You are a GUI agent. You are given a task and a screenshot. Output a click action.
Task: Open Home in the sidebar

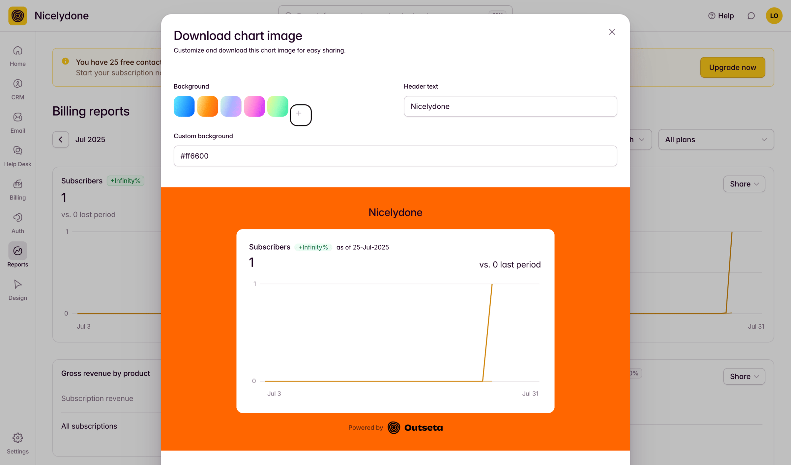(18, 56)
